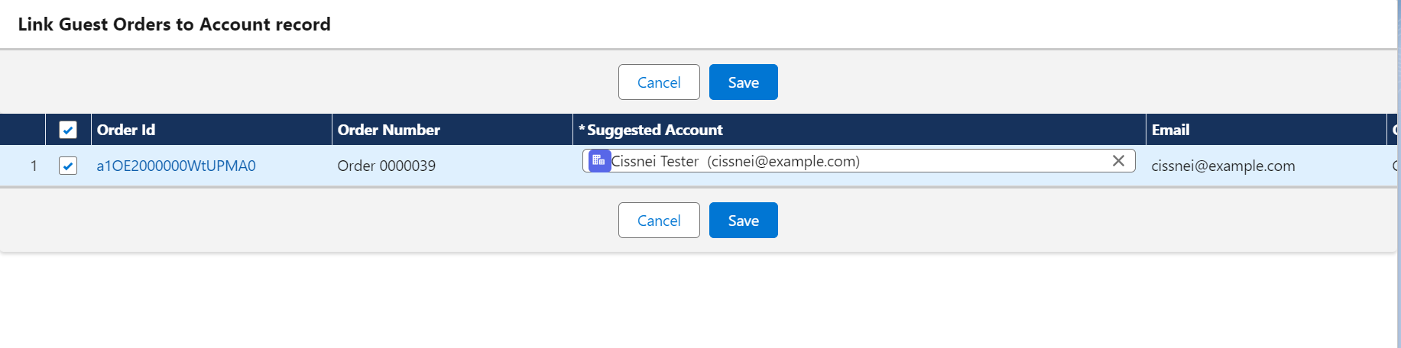Click the cut-off column header after Email
This screenshot has height=348, width=1401.
[x=1393, y=130]
